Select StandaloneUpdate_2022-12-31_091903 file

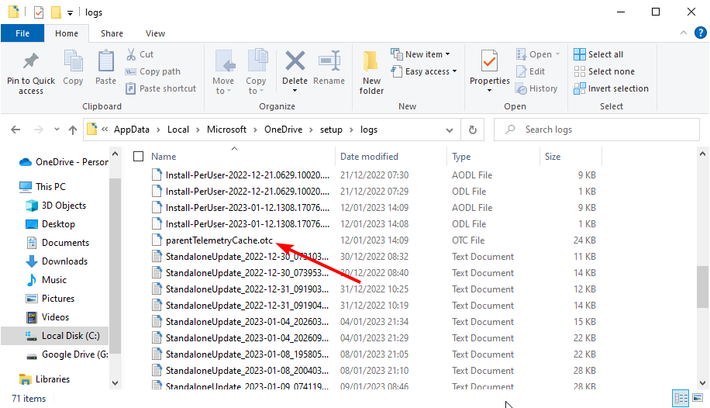pos(247,289)
